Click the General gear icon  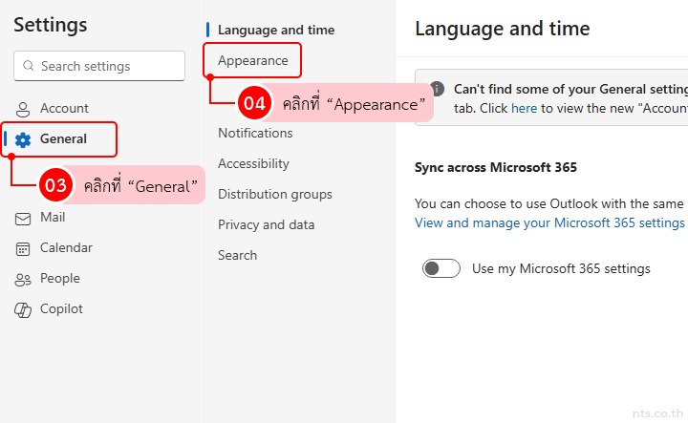click(23, 139)
